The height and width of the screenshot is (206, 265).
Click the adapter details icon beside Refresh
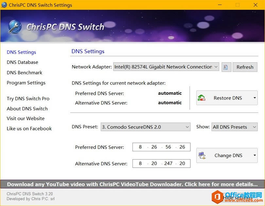226,67
